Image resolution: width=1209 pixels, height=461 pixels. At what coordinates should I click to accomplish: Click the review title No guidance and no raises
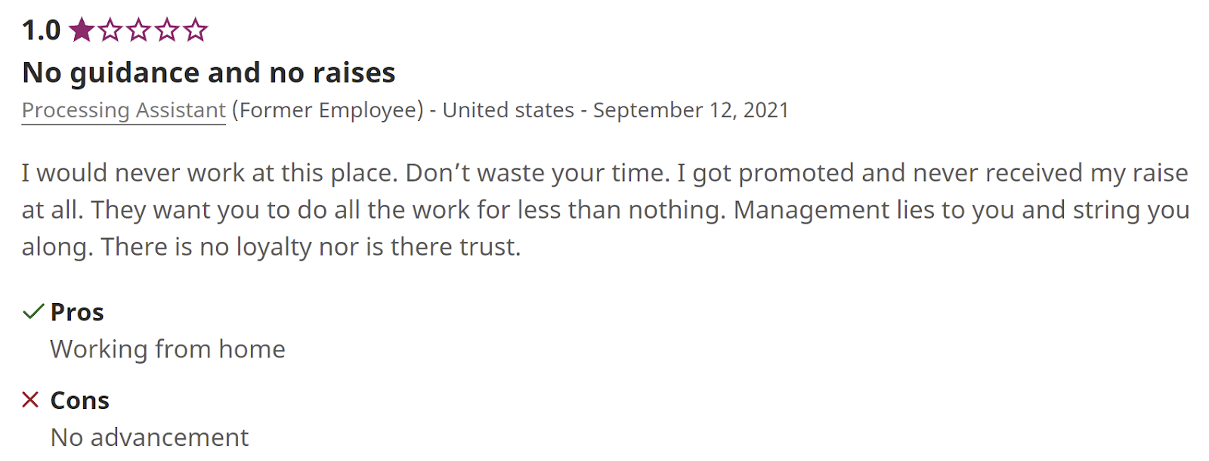tap(209, 73)
